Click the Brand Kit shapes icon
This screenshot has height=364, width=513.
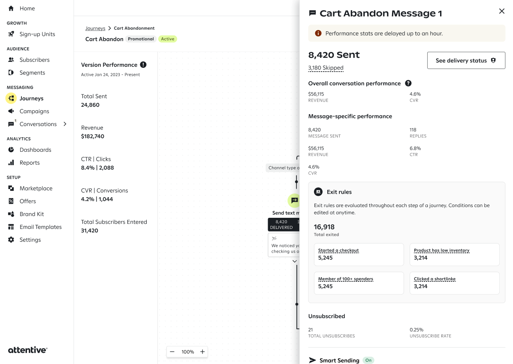(x=11, y=214)
